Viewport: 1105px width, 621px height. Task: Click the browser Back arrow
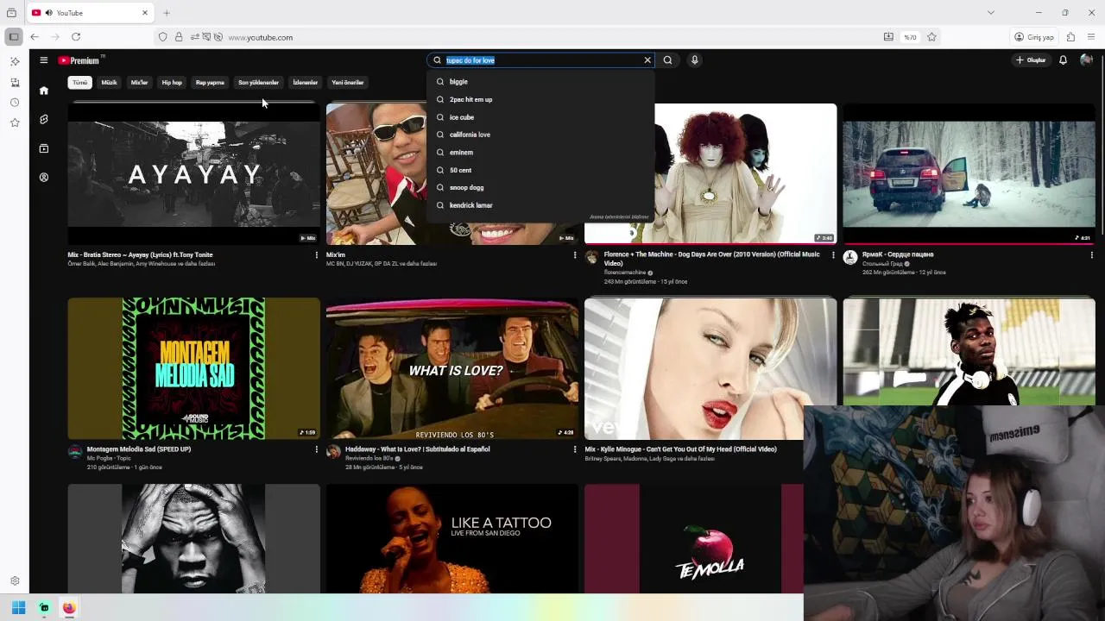(35, 37)
